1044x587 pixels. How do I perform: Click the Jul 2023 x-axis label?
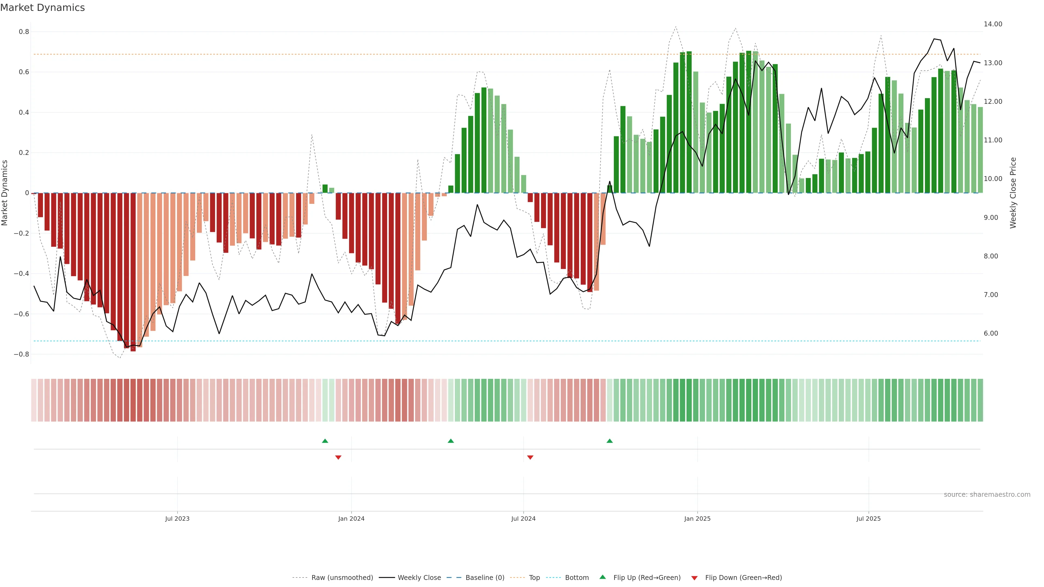(177, 519)
